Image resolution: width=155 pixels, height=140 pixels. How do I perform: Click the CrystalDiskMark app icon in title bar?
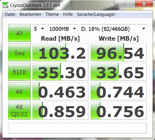(x=5, y=5)
